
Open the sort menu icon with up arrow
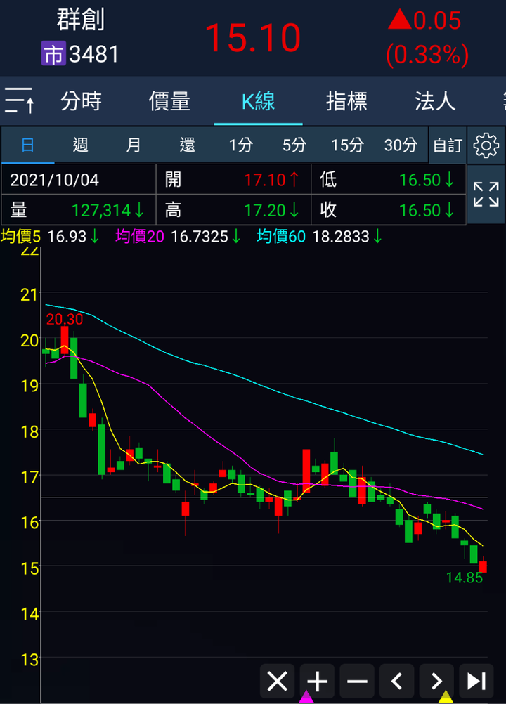(x=19, y=100)
